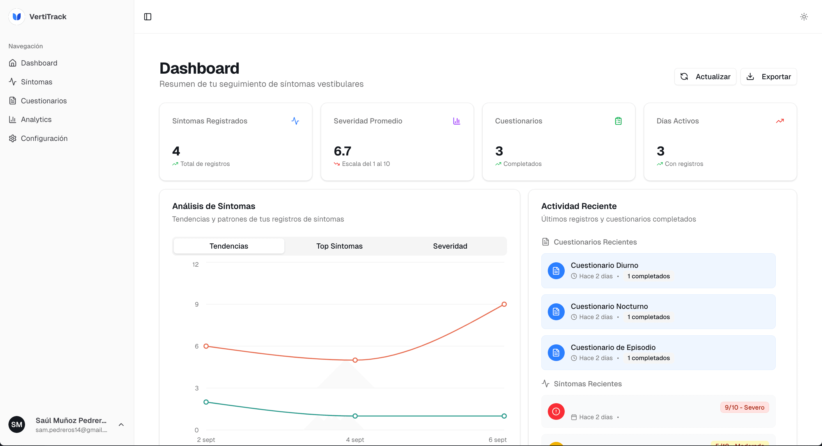Open Configuración via the gear icon
Screen dimensions: 822x446
click(x=13, y=138)
